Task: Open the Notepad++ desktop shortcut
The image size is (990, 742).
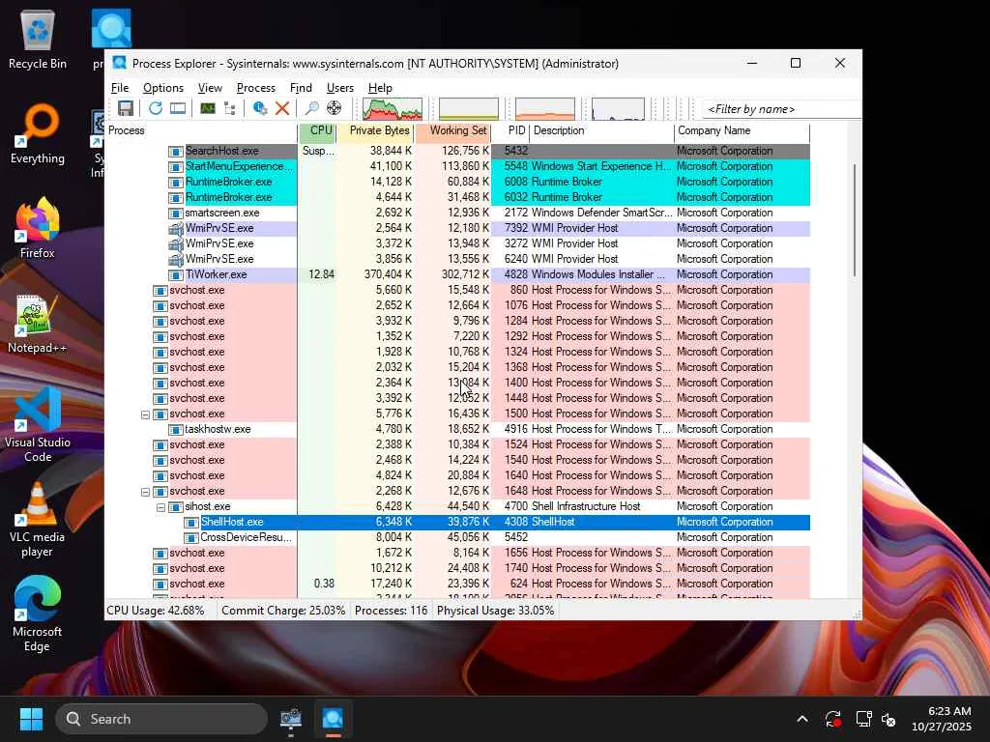Action: 38,323
